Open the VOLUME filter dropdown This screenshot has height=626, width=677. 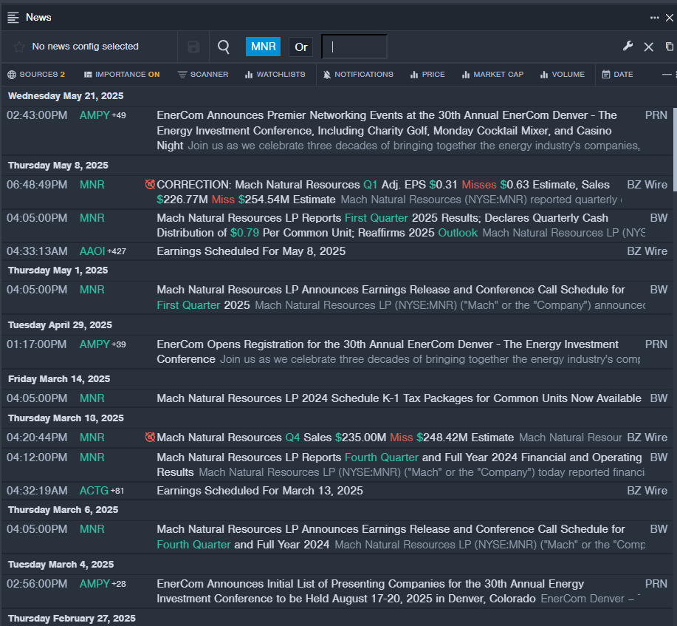(x=563, y=75)
